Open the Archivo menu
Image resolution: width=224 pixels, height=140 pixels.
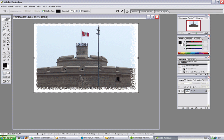tap(4, 6)
